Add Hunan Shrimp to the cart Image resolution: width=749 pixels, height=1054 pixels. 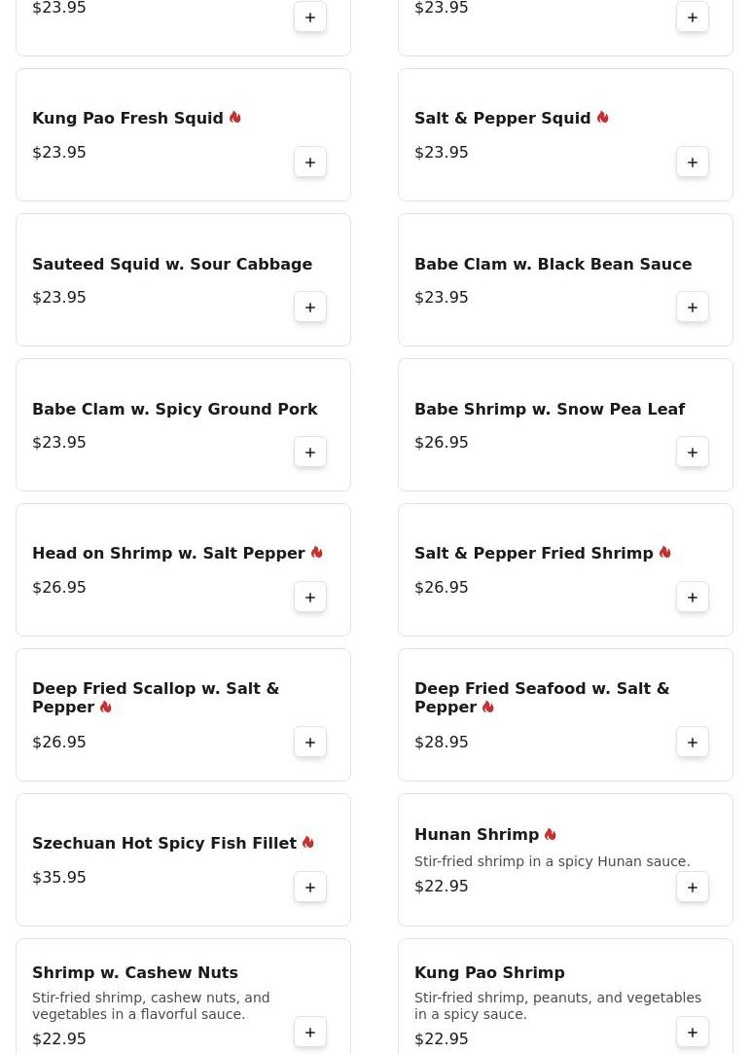(693, 888)
